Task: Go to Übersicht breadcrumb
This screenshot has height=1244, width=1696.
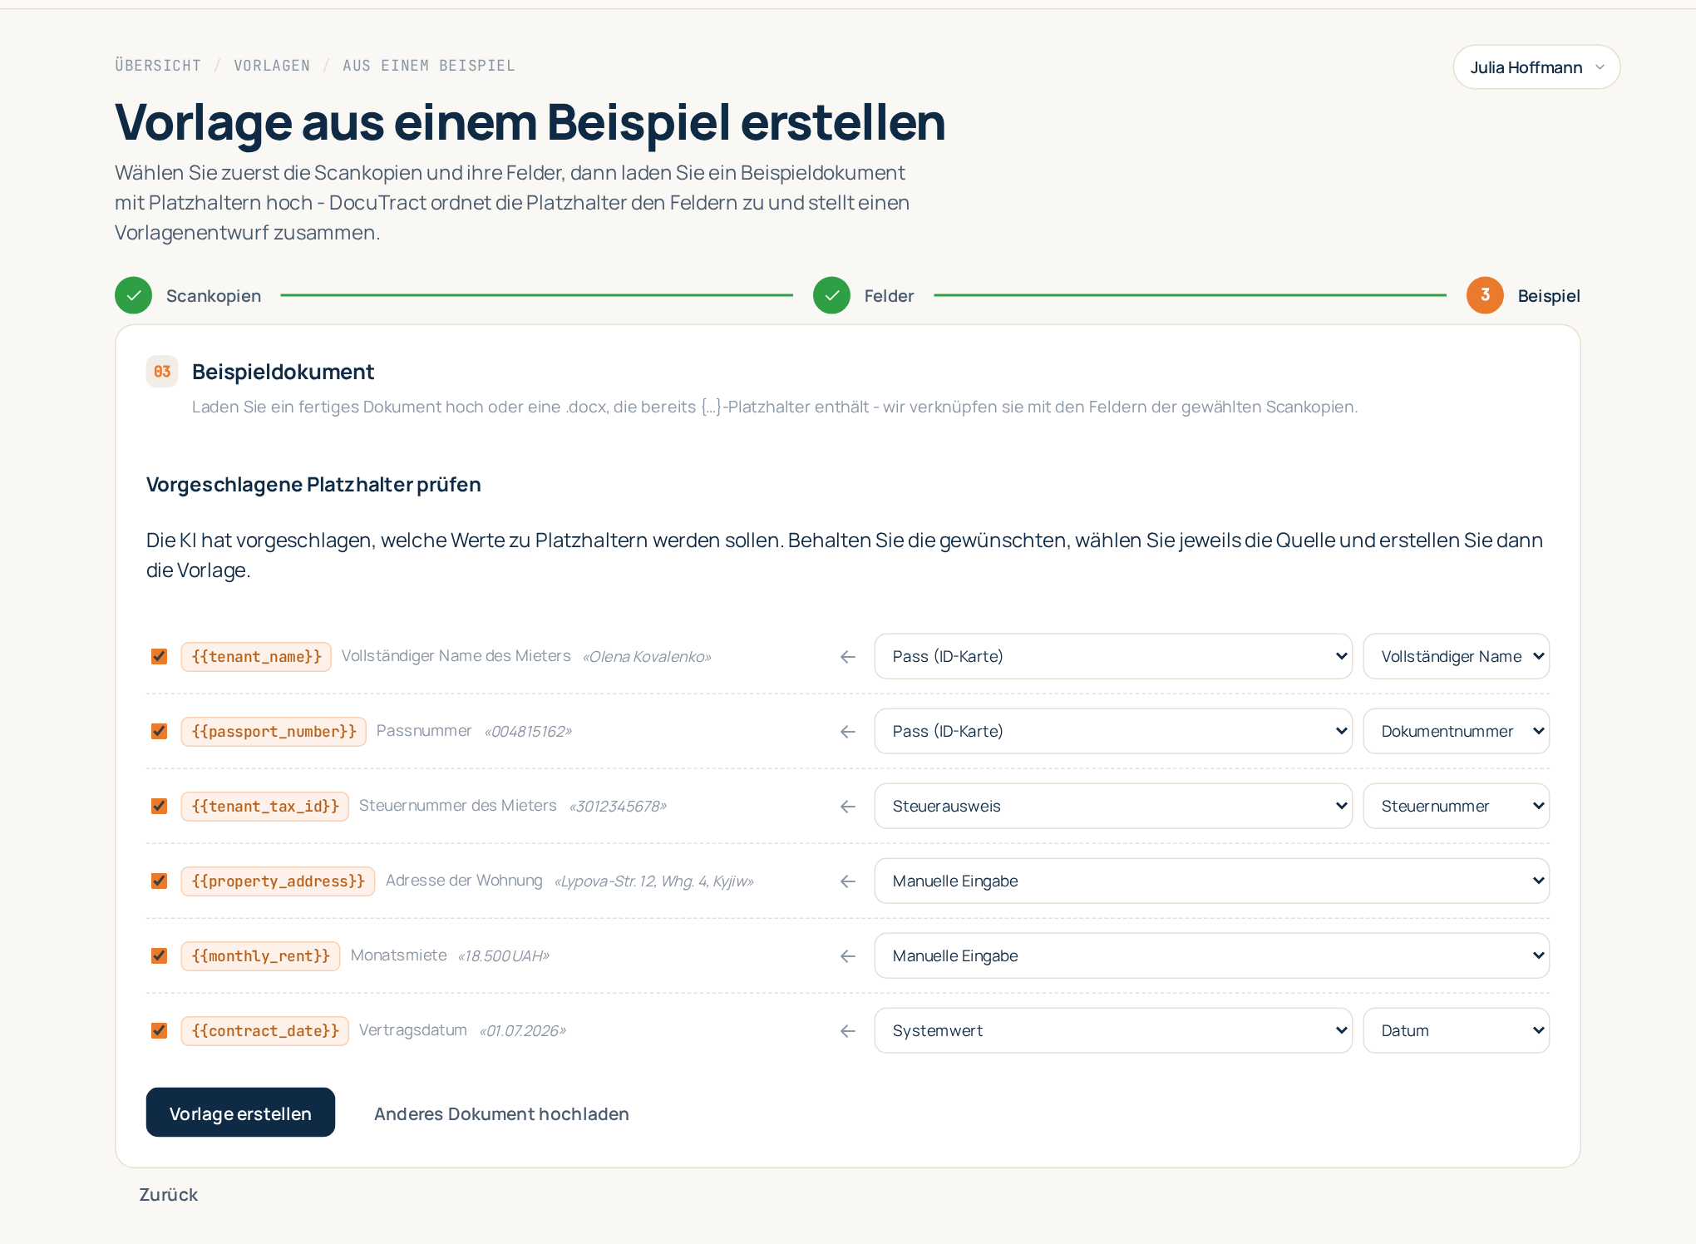Action: point(158,66)
